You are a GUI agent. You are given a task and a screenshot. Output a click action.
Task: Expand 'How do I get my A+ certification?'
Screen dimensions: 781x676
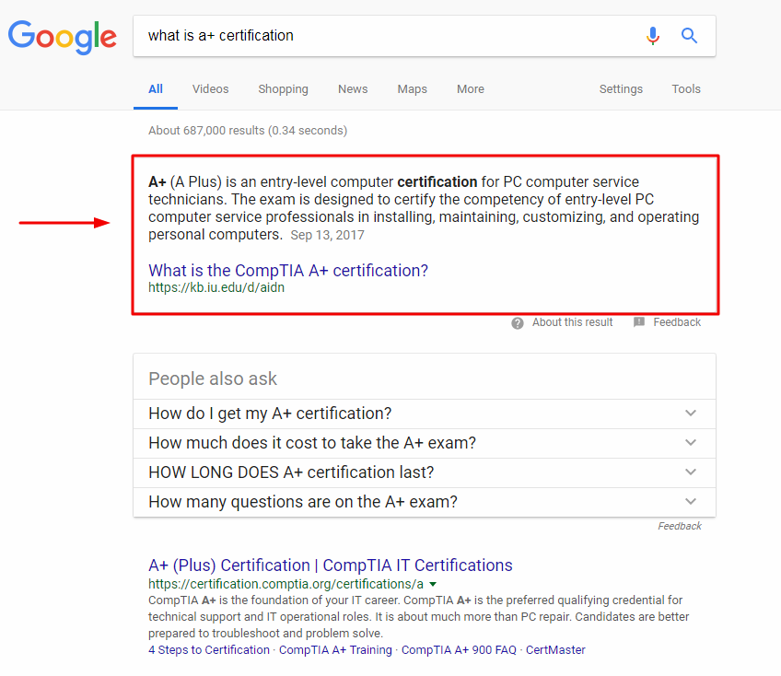(x=691, y=414)
